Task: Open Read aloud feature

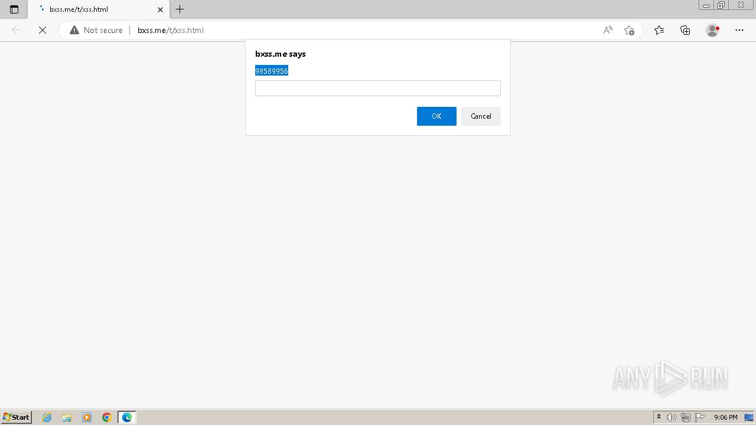Action: 608,30
